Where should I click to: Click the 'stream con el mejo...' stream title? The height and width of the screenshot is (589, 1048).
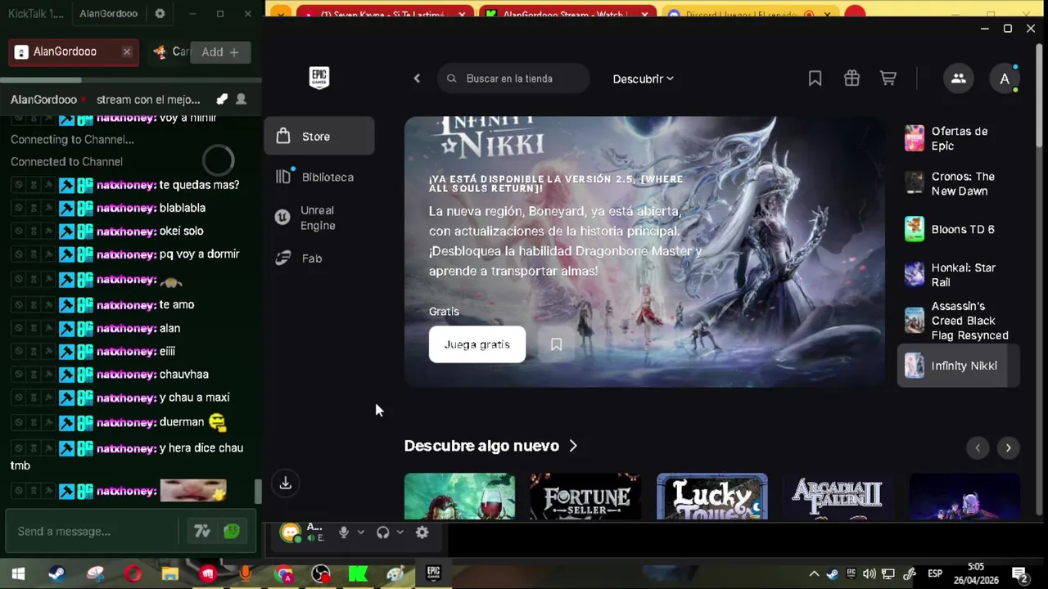tap(148, 99)
